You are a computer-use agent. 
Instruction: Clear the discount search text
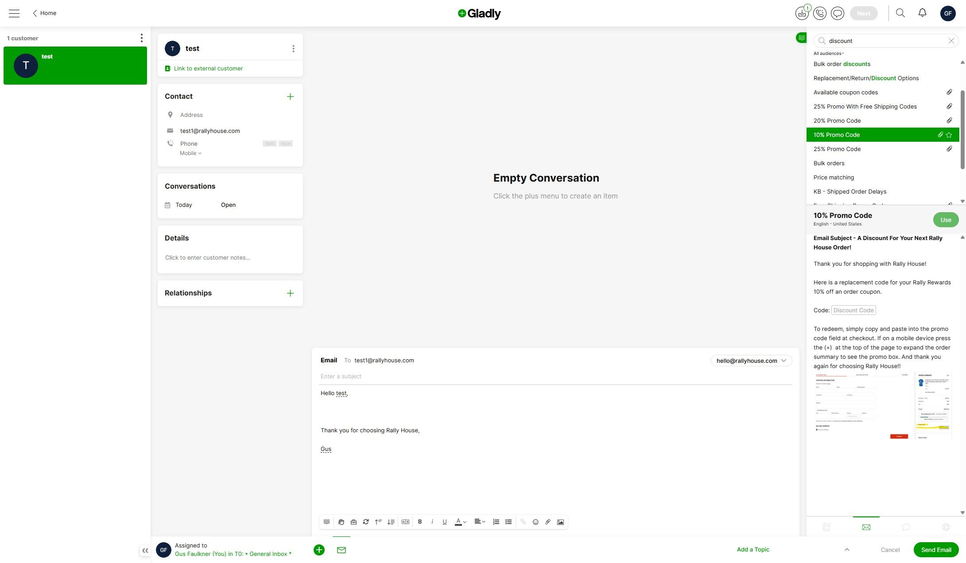click(x=951, y=41)
